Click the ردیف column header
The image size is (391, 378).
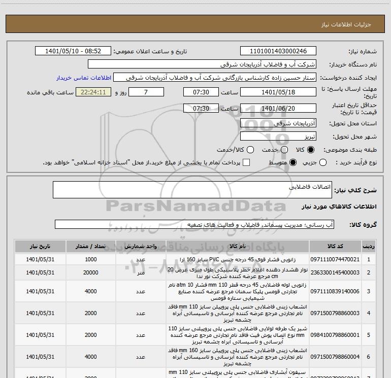coord(369,246)
